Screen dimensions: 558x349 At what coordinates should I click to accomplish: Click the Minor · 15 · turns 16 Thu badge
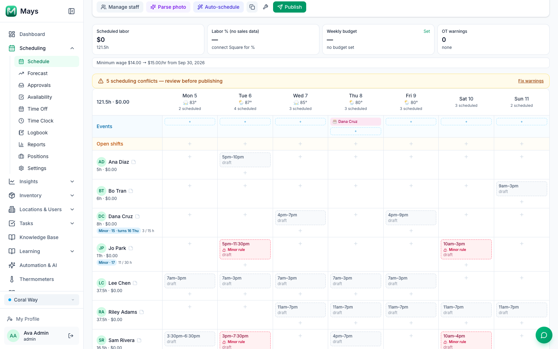[119, 231]
